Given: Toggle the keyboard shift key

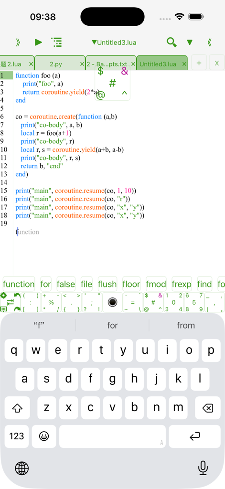Looking at the screenshot, I should 17,408.
